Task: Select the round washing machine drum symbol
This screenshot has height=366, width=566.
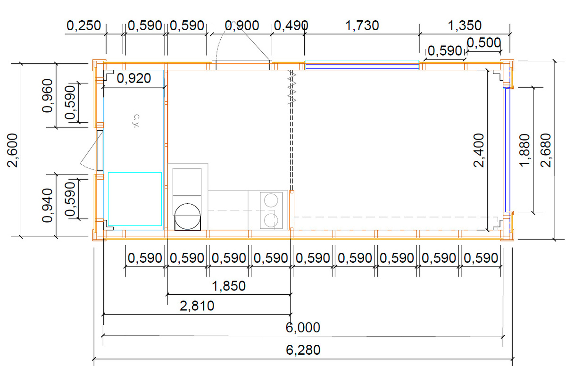Action: (x=188, y=216)
